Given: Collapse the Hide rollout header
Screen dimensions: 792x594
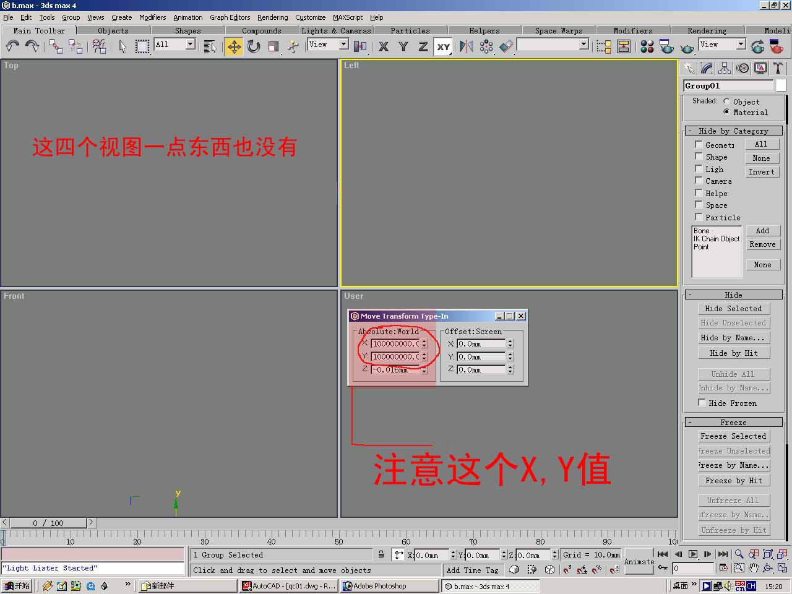Looking at the screenshot, I should click(x=733, y=295).
